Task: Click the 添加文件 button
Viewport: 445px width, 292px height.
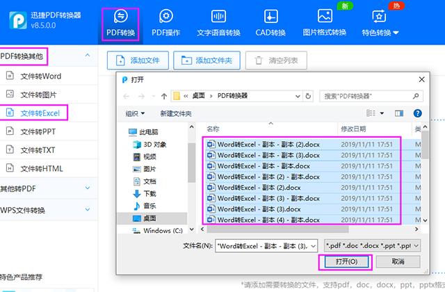Action: pyautogui.click(x=138, y=60)
